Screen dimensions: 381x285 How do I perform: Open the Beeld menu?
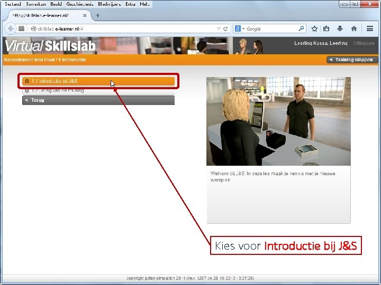(x=56, y=4)
